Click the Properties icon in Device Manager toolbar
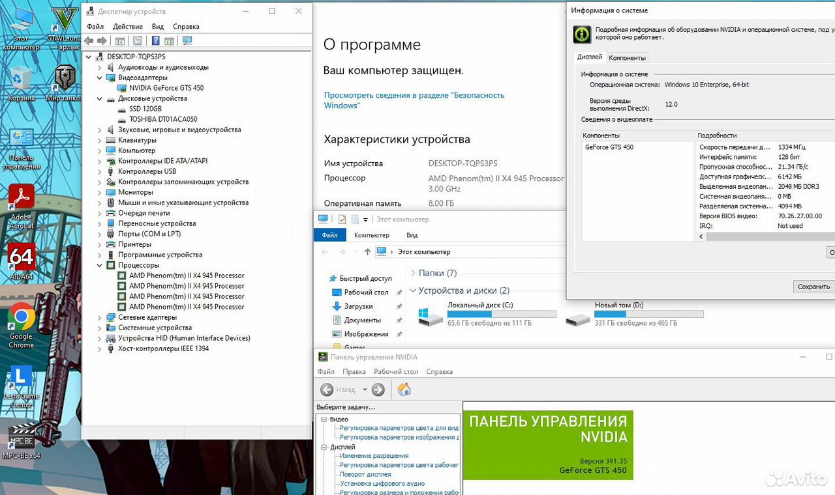 coord(138,40)
